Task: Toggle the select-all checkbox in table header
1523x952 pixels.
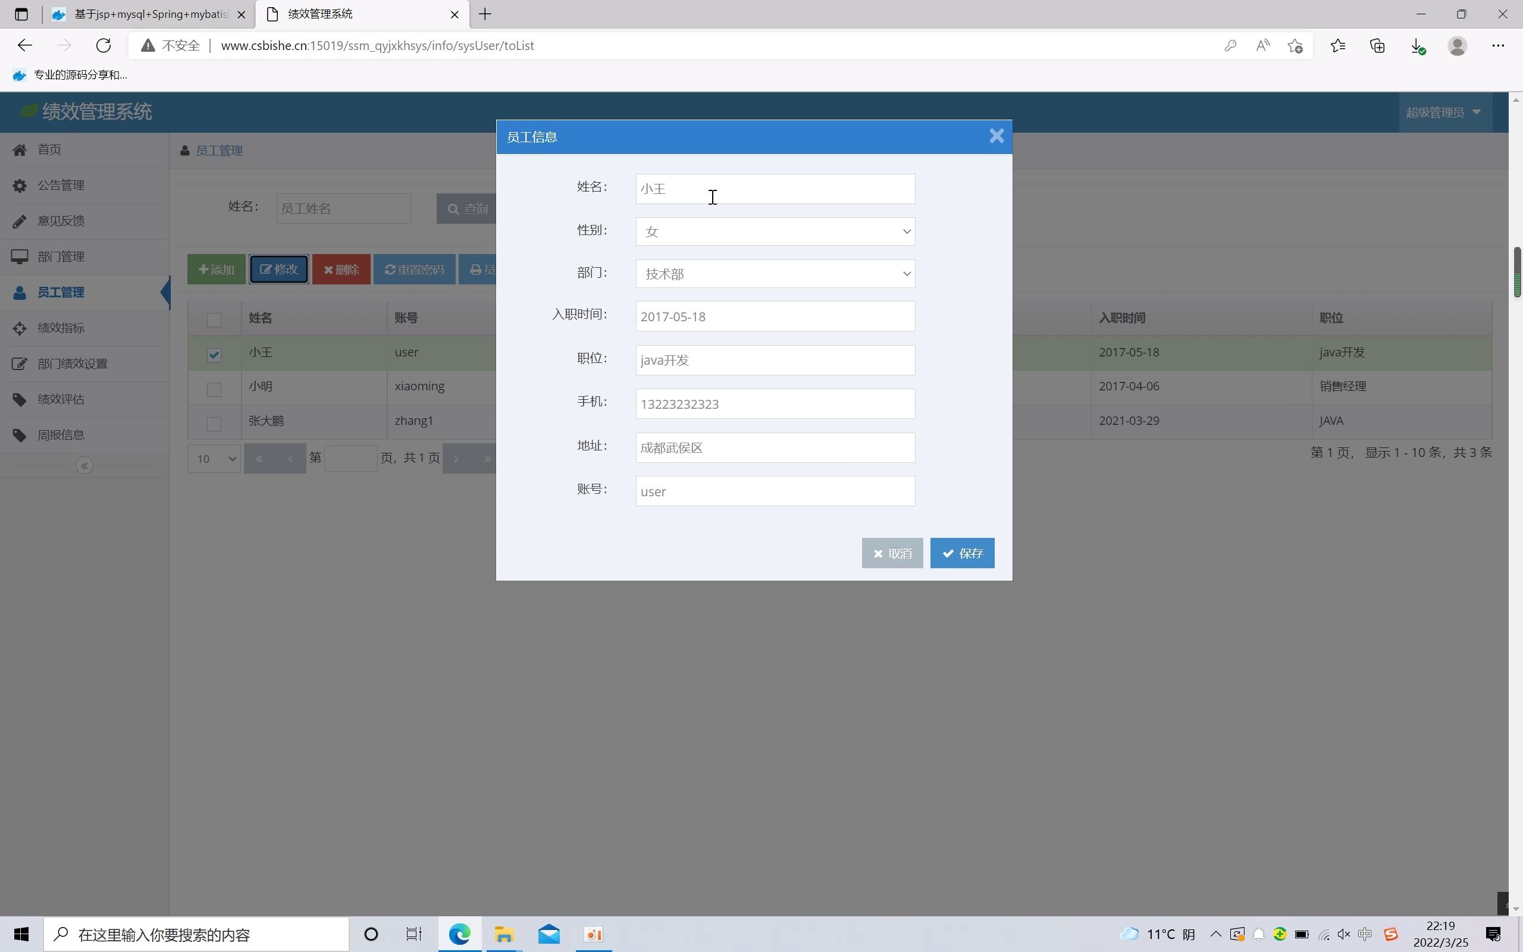Action: 214,320
